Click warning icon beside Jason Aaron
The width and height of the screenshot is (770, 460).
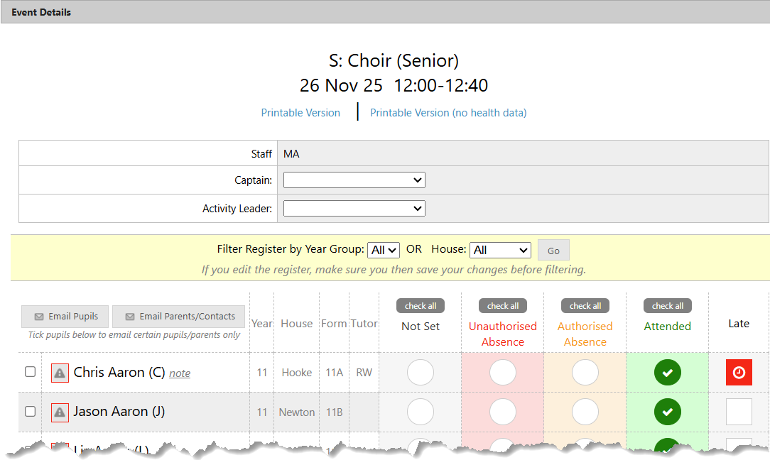pyautogui.click(x=60, y=412)
